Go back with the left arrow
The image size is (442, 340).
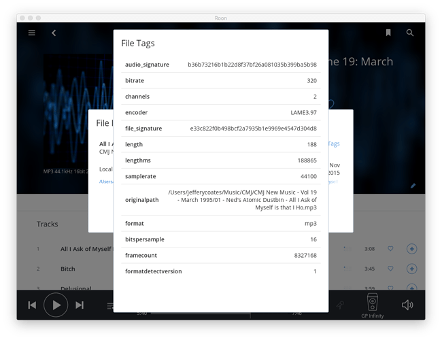click(54, 33)
